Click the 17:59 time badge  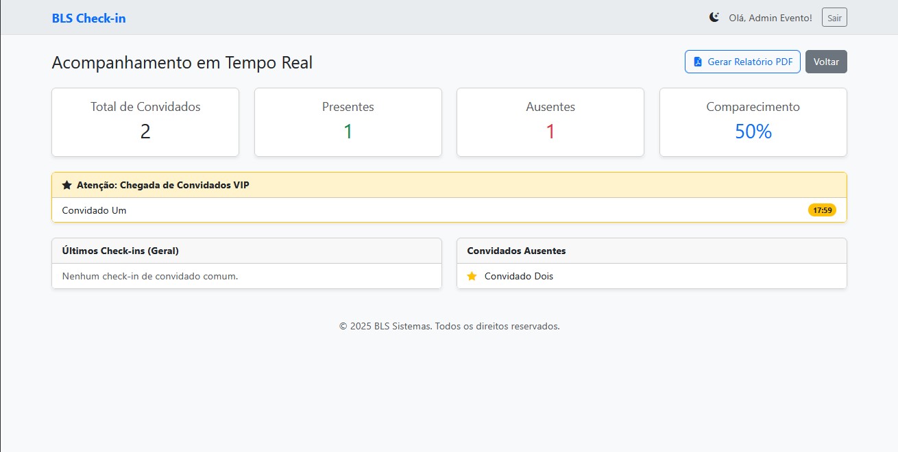tap(821, 210)
